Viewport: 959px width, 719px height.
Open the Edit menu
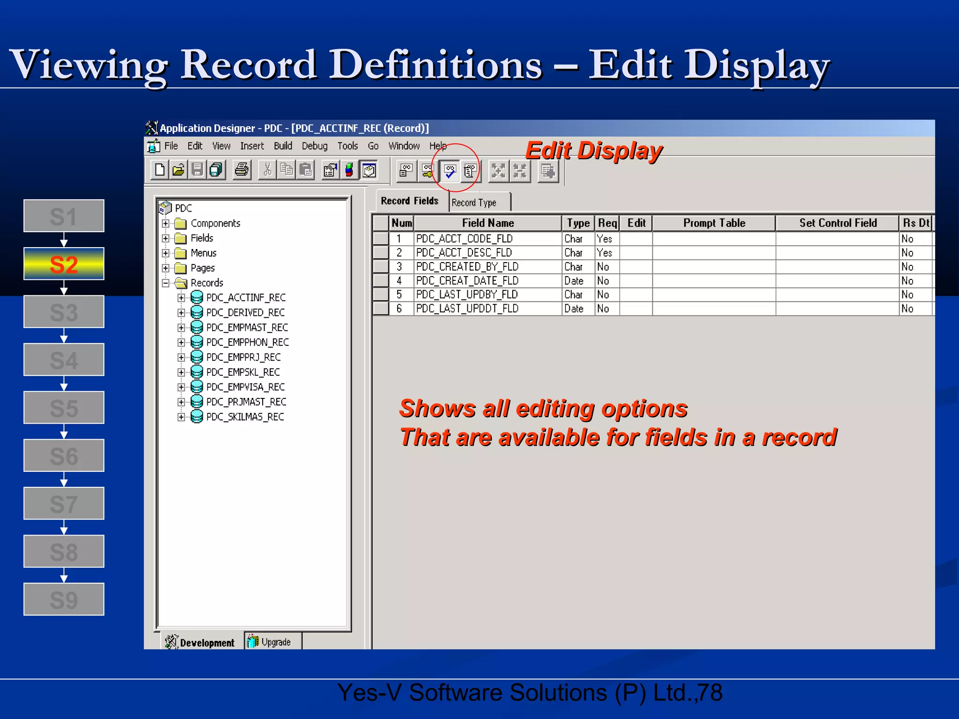[195, 146]
